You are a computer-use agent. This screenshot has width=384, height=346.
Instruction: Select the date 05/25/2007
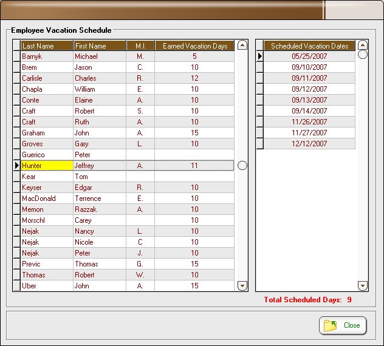[309, 56]
